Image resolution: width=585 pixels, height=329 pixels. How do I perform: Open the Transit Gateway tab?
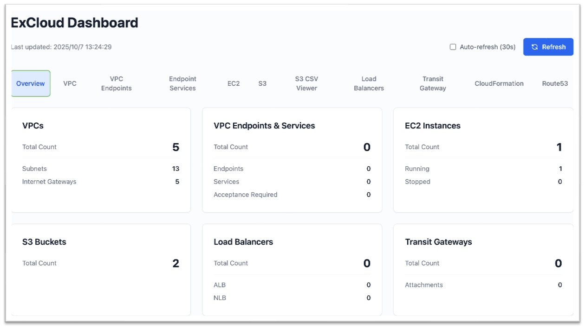432,83
